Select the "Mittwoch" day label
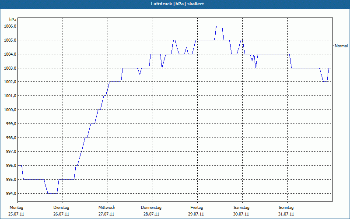This screenshot has width=350, height=219. click(107, 208)
